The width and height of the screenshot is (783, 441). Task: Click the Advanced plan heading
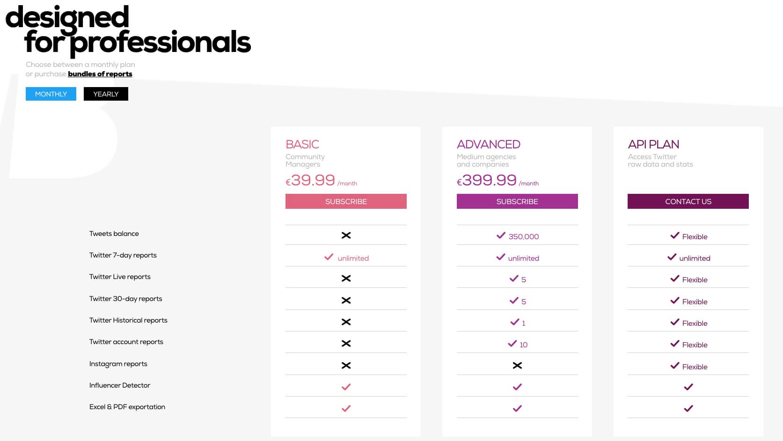(x=489, y=144)
